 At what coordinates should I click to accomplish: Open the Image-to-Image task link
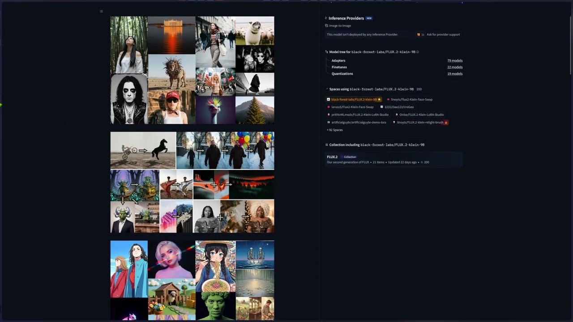(x=340, y=25)
